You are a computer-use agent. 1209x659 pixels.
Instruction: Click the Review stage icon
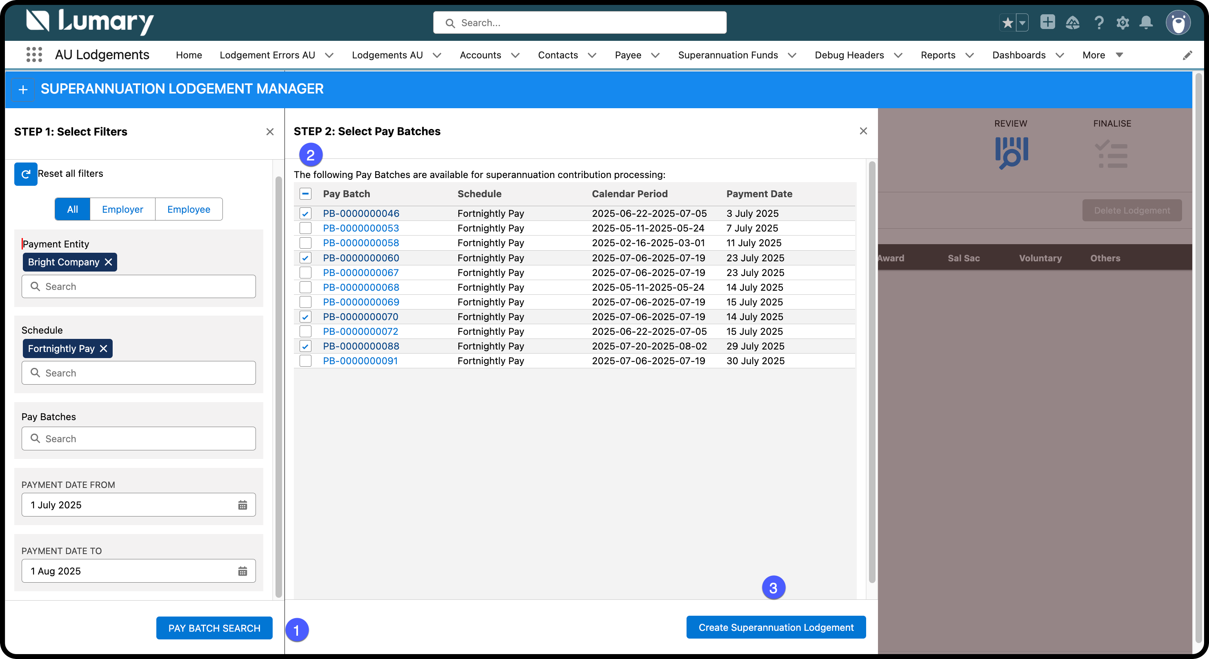click(x=1011, y=153)
